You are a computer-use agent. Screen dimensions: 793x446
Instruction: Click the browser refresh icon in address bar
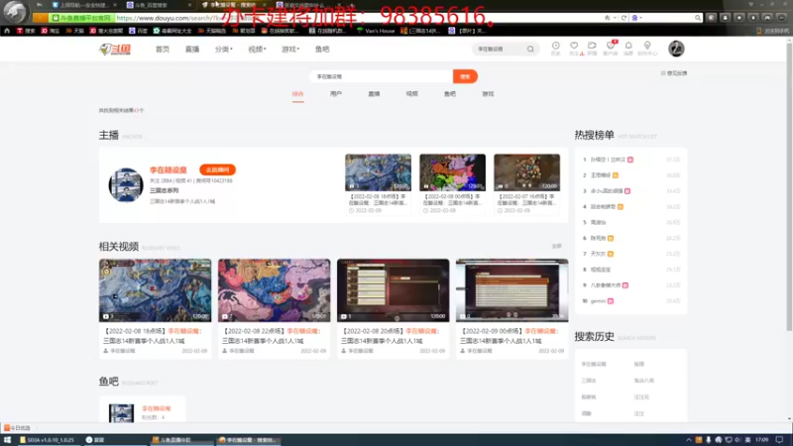pos(623,18)
